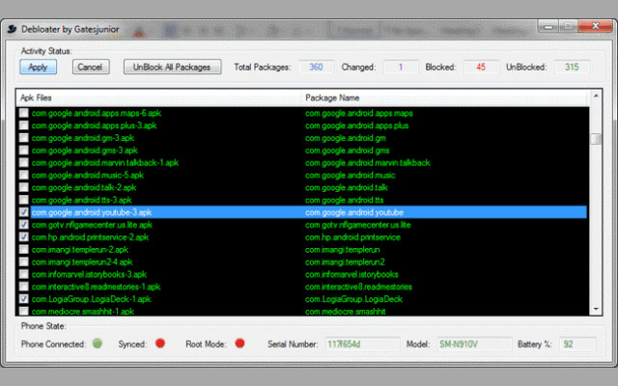This screenshot has height=386, width=618.
Task: Uncheck the com.LogiaGroup.LogiaDeck-1.apk checkbox
Action: pos(23,299)
